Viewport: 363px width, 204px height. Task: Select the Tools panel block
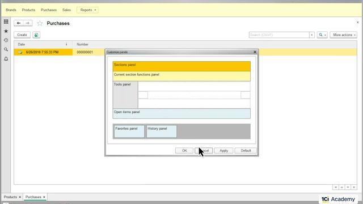125,95
